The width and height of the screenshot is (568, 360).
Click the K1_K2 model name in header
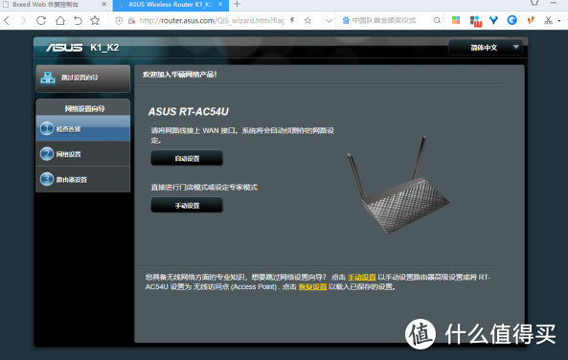104,48
